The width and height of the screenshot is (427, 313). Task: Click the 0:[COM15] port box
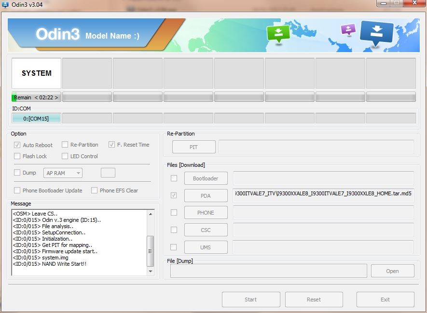click(x=36, y=118)
